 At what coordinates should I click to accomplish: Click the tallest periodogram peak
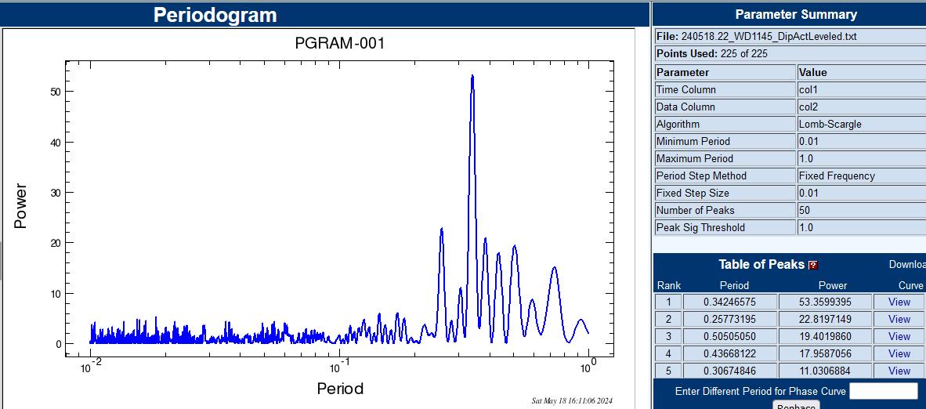click(472, 76)
